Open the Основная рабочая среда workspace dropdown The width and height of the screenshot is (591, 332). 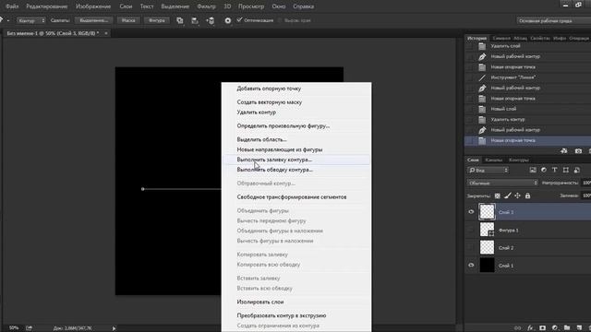[554, 20]
